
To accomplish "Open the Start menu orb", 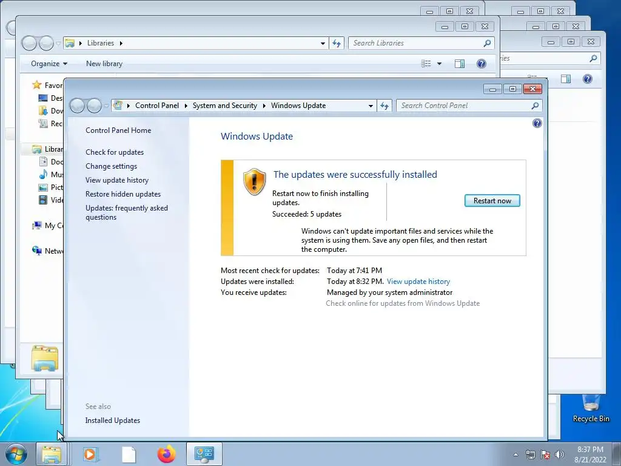I will tap(16, 454).
